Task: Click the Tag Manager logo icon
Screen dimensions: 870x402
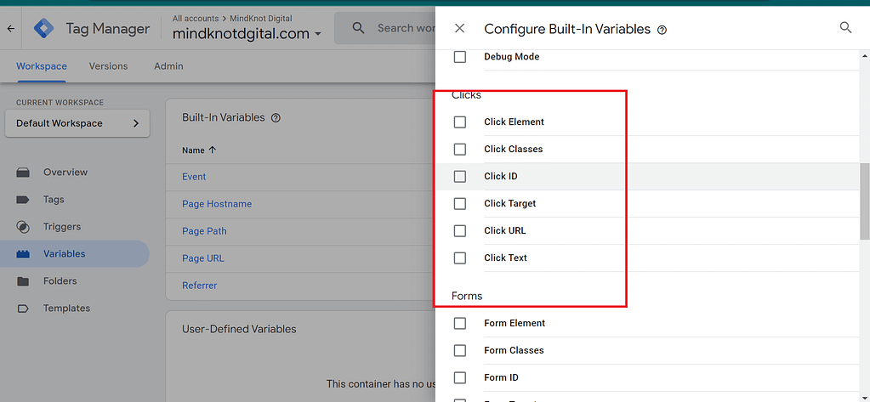Action: click(44, 28)
